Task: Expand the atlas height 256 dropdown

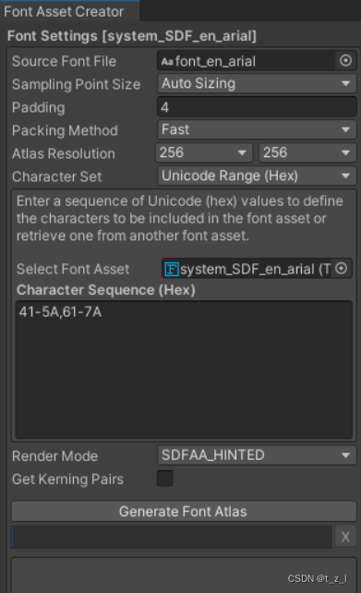Action: pyautogui.click(x=307, y=152)
